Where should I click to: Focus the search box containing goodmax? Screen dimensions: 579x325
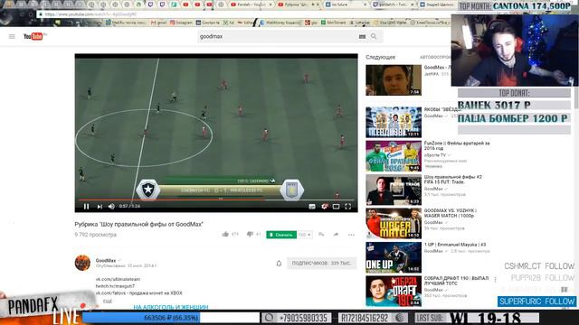277,36
